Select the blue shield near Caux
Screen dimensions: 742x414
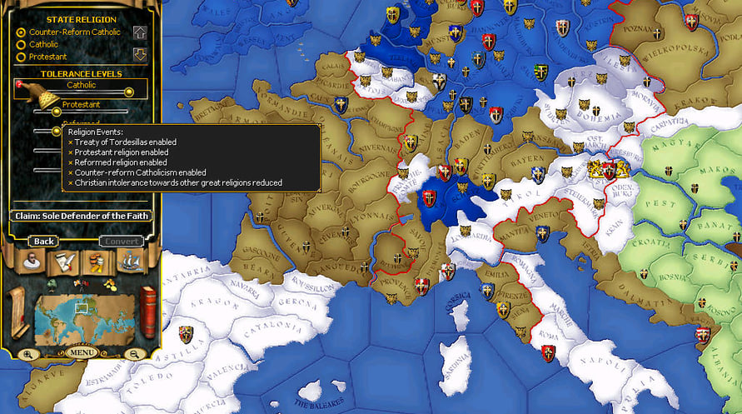(x=341, y=105)
